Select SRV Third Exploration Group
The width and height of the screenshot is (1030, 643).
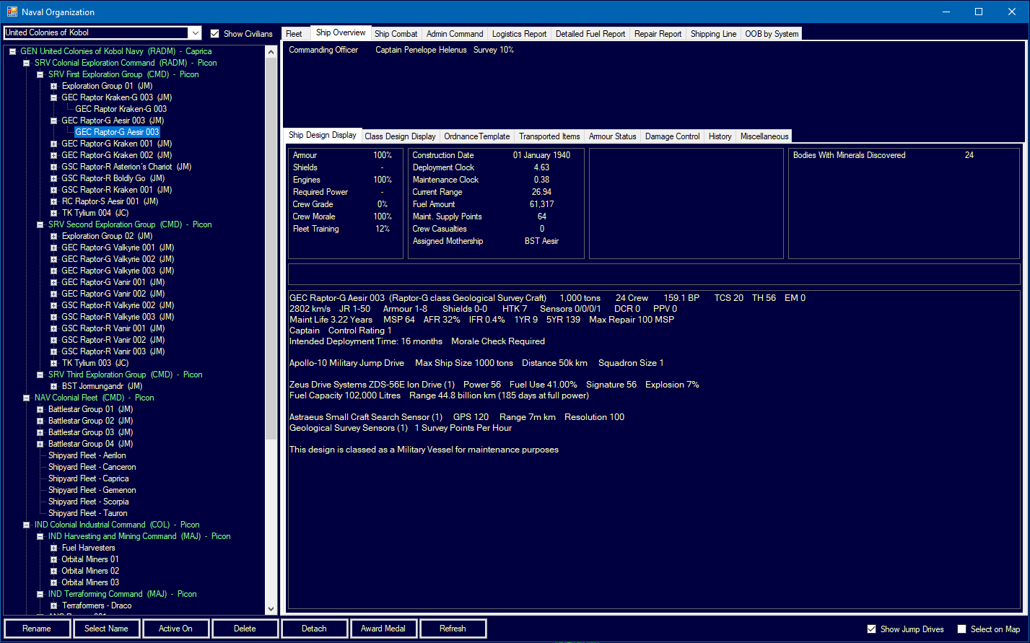pos(125,375)
